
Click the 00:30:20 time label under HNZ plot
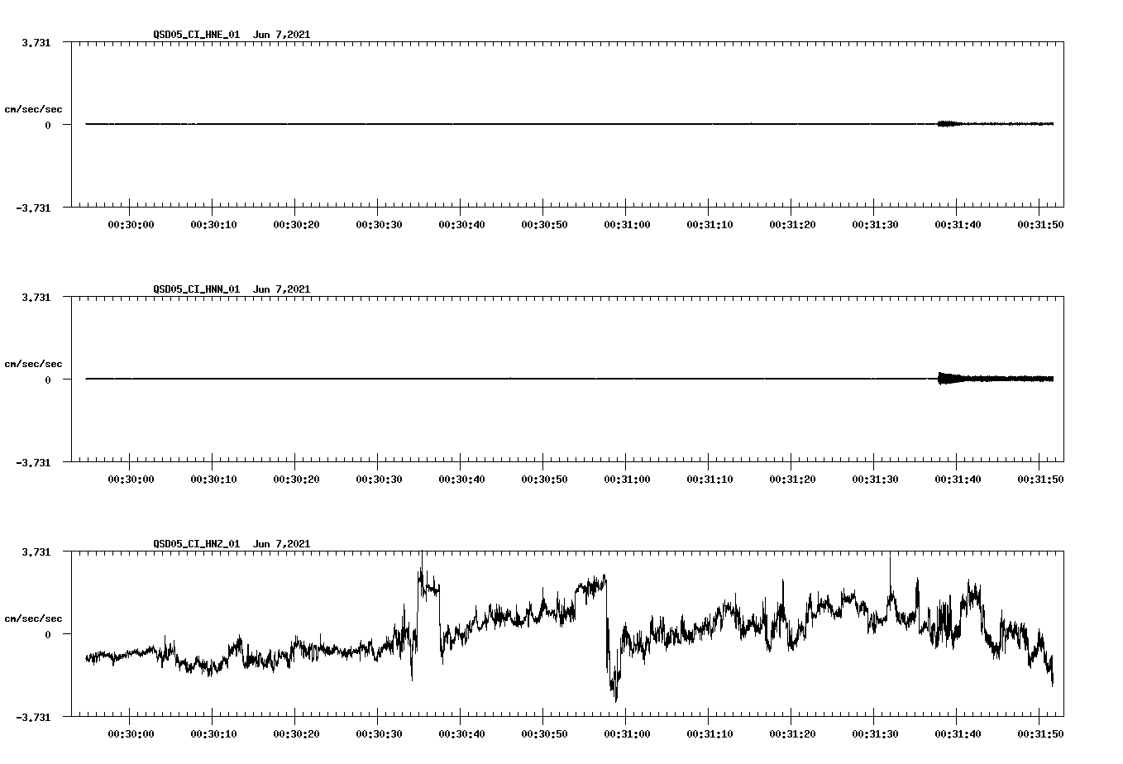(296, 734)
